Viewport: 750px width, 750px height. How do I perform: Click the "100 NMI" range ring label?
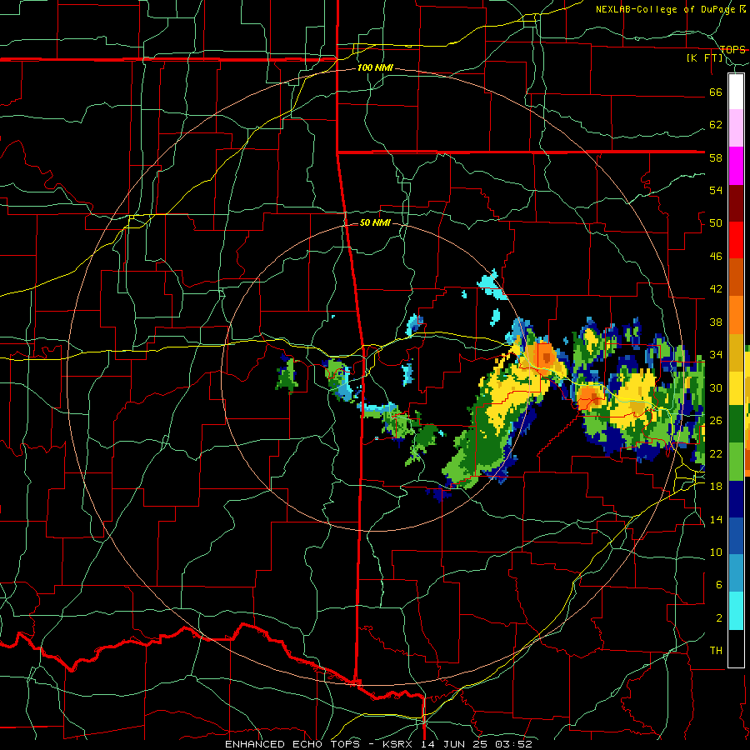[x=375, y=68]
